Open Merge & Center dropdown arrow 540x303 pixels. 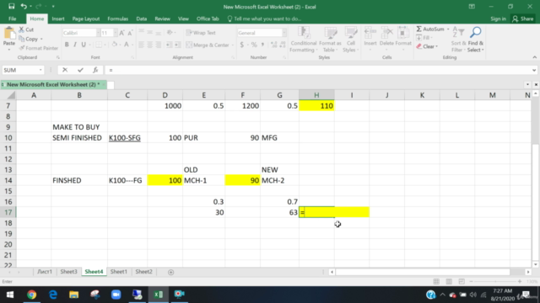[233, 45]
